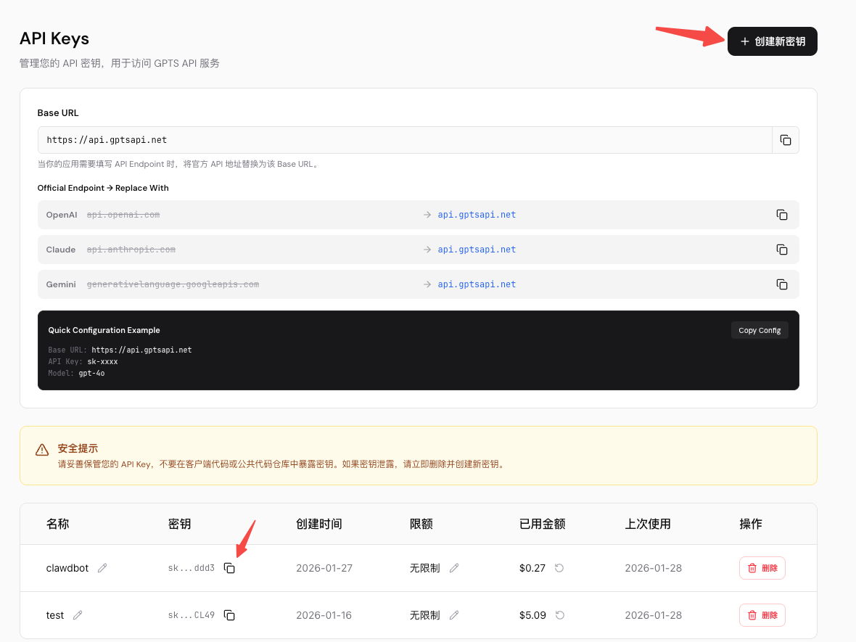Delete the test key
856x642 pixels.
click(762, 615)
